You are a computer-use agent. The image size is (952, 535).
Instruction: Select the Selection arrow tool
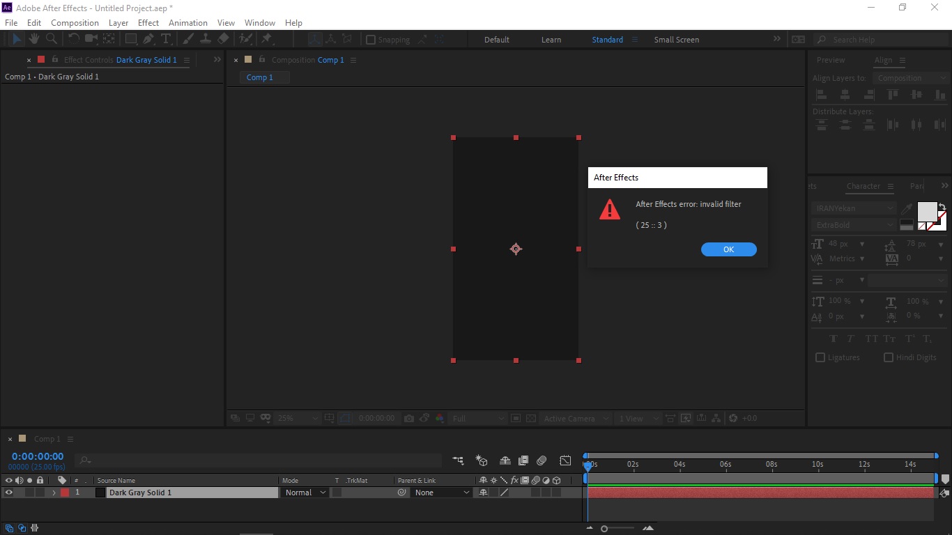(x=17, y=39)
